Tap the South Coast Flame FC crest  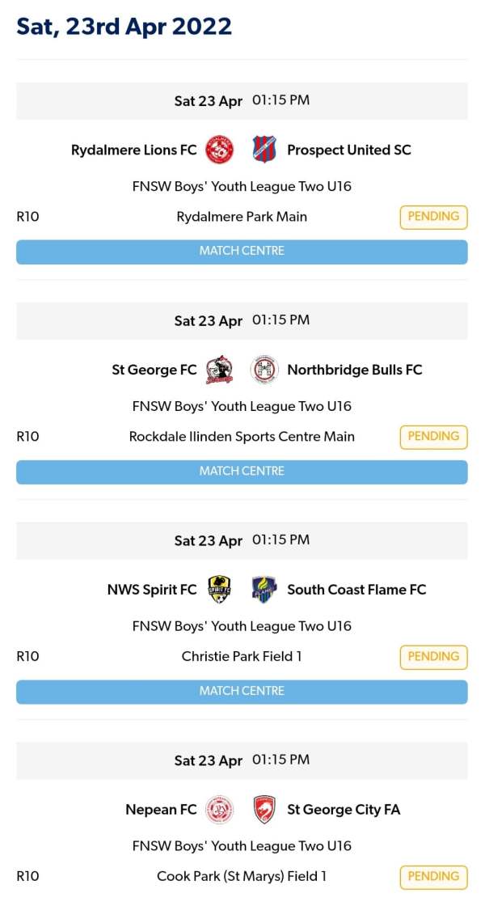[264, 590]
